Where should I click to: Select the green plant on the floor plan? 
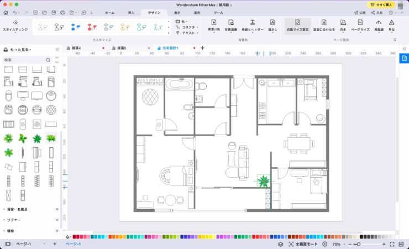(x=263, y=180)
